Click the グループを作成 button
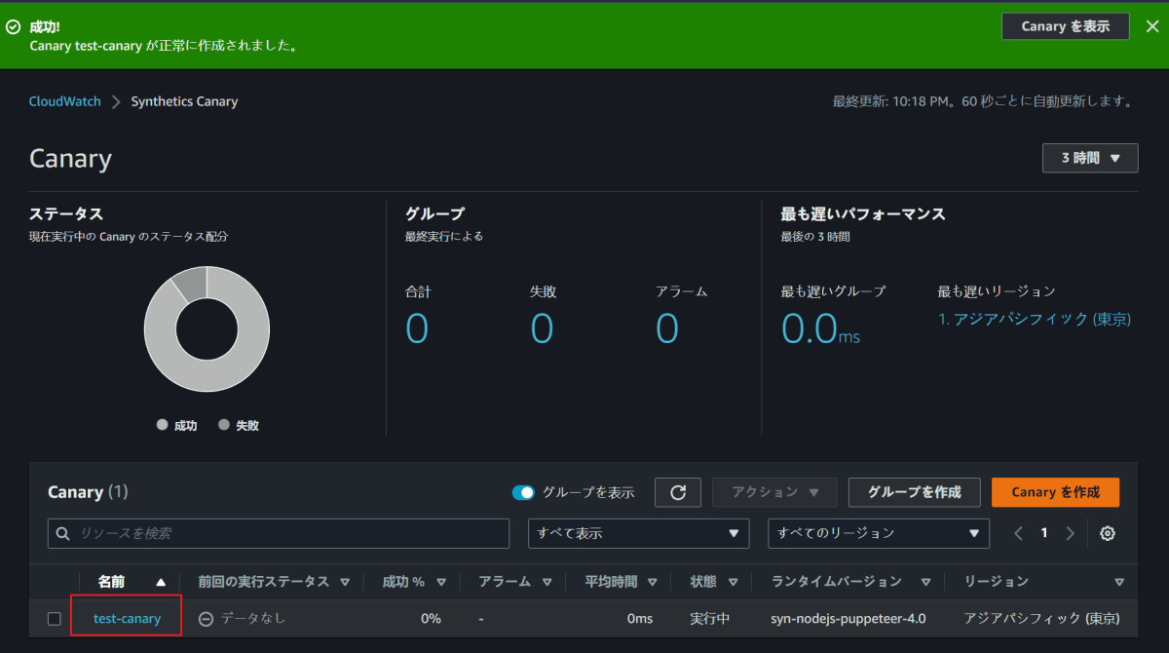This screenshot has height=653, width=1169. tap(914, 492)
